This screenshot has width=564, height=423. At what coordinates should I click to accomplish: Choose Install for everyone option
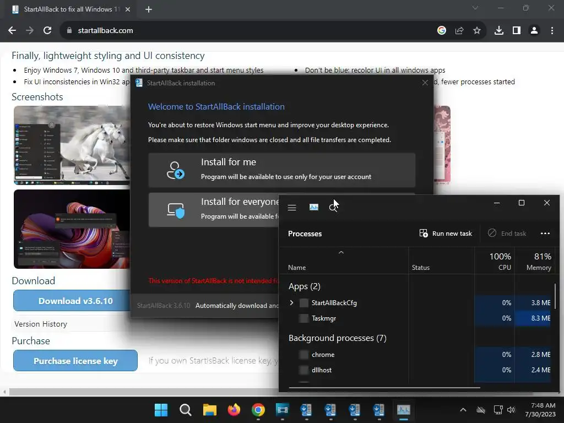tap(214, 210)
